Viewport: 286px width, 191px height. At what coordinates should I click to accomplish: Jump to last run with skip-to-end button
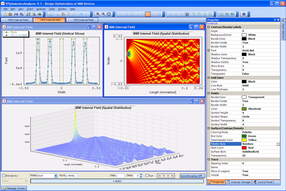pyautogui.click(x=172, y=176)
